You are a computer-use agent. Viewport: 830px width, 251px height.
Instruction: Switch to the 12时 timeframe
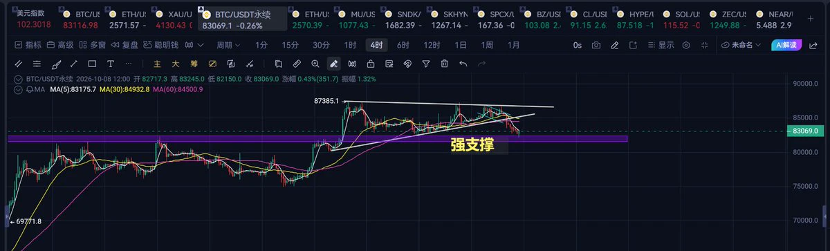pyautogui.click(x=432, y=45)
